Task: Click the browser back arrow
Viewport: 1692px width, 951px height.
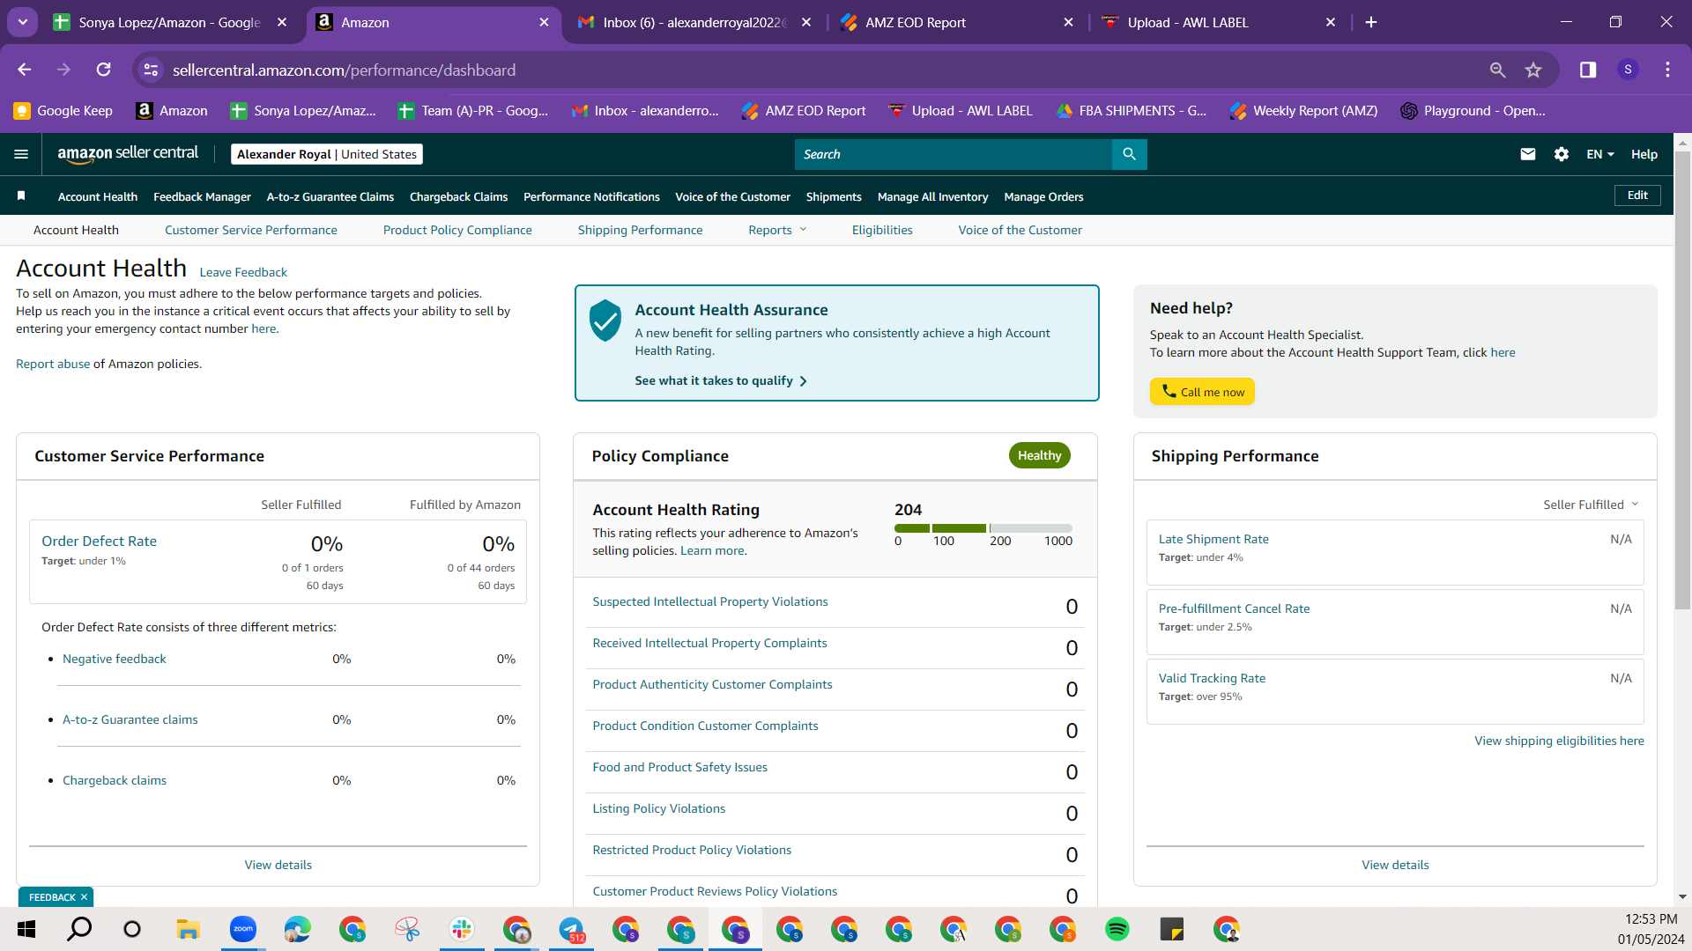Action: (x=25, y=70)
